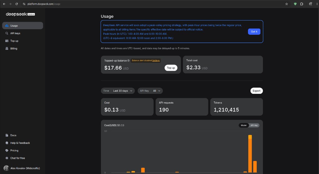Click the $0.13 cost value

pos(111,110)
